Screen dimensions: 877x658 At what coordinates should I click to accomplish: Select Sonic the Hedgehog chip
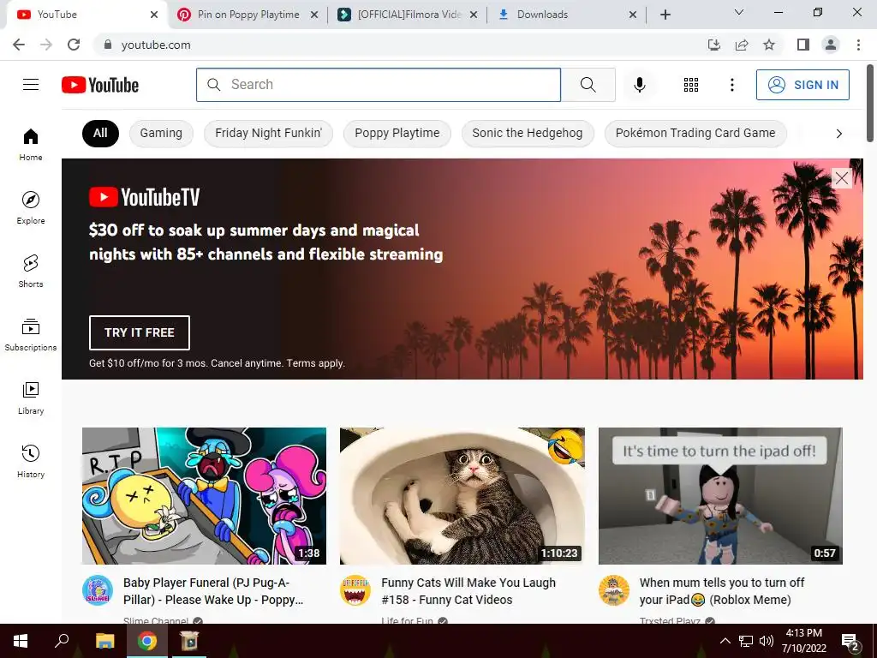coord(528,134)
